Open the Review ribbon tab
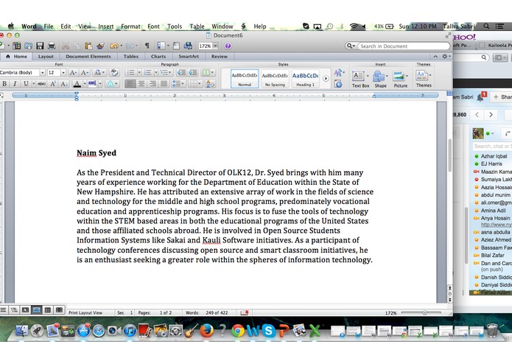512x364 pixels. point(220,57)
